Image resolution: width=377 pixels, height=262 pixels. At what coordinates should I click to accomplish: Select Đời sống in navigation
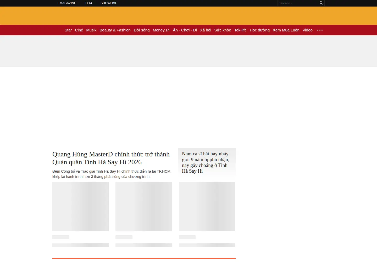[x=142, y=30]
